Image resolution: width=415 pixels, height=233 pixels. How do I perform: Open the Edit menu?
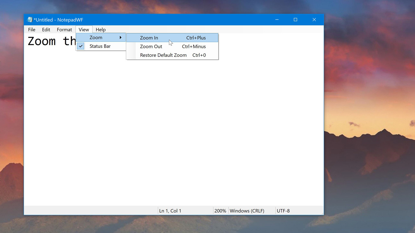pyautogui.click(x=46, y=29)
